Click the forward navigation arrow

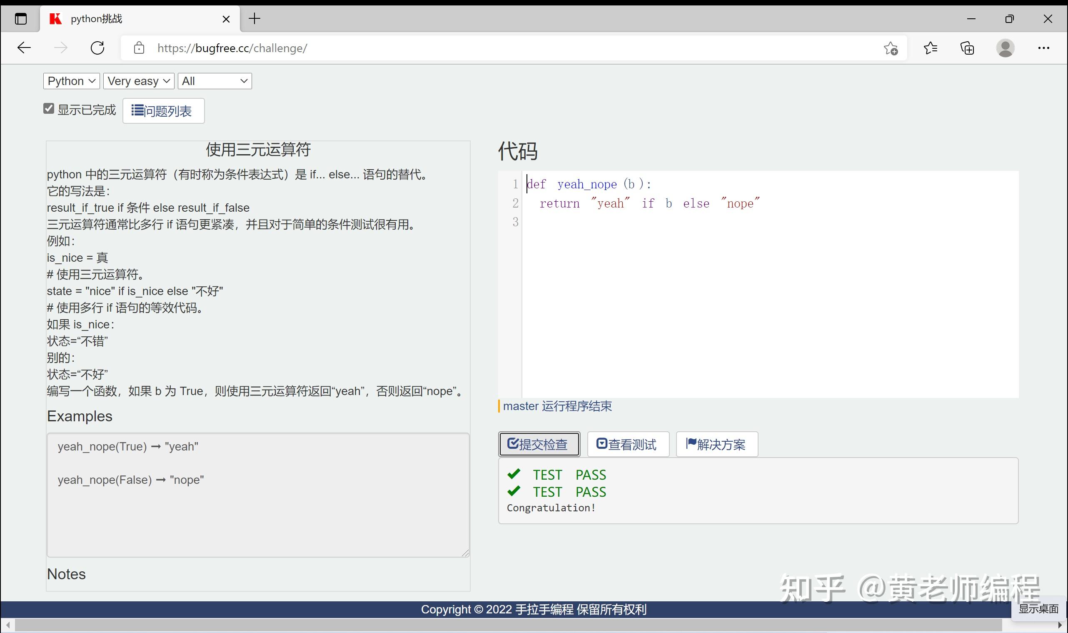[x=60, y=48]
